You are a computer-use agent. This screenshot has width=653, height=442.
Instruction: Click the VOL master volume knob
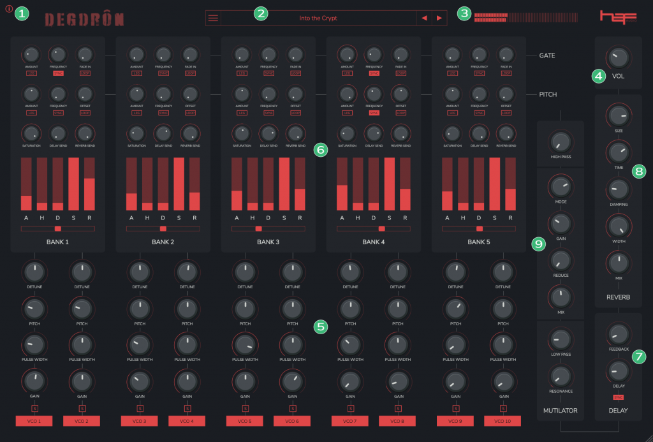617,58
